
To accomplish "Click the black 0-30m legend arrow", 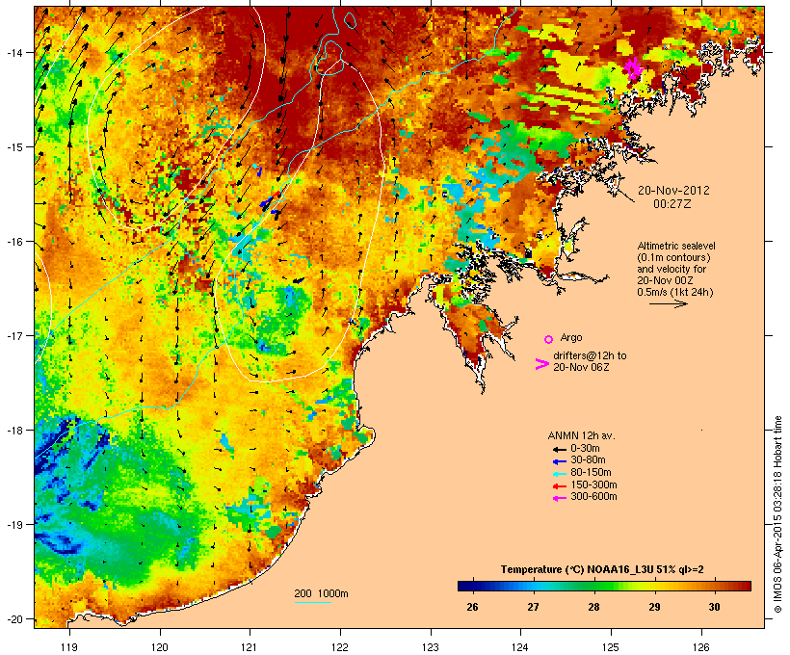I will 559,450.
